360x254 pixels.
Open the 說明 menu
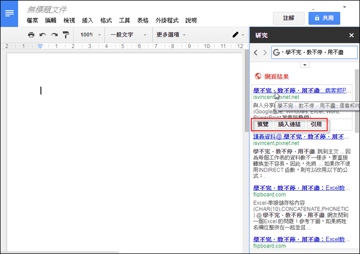pos(191,20)
